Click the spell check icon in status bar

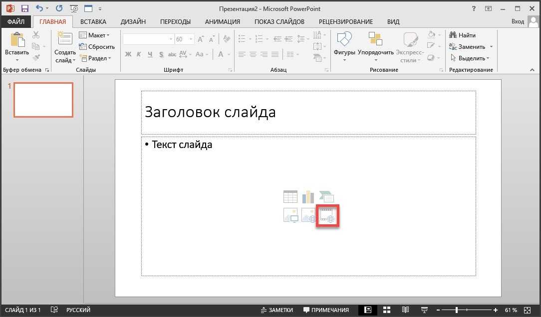[x=54, y=310]
